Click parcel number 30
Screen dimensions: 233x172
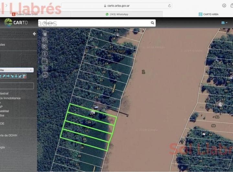(80, 156)
